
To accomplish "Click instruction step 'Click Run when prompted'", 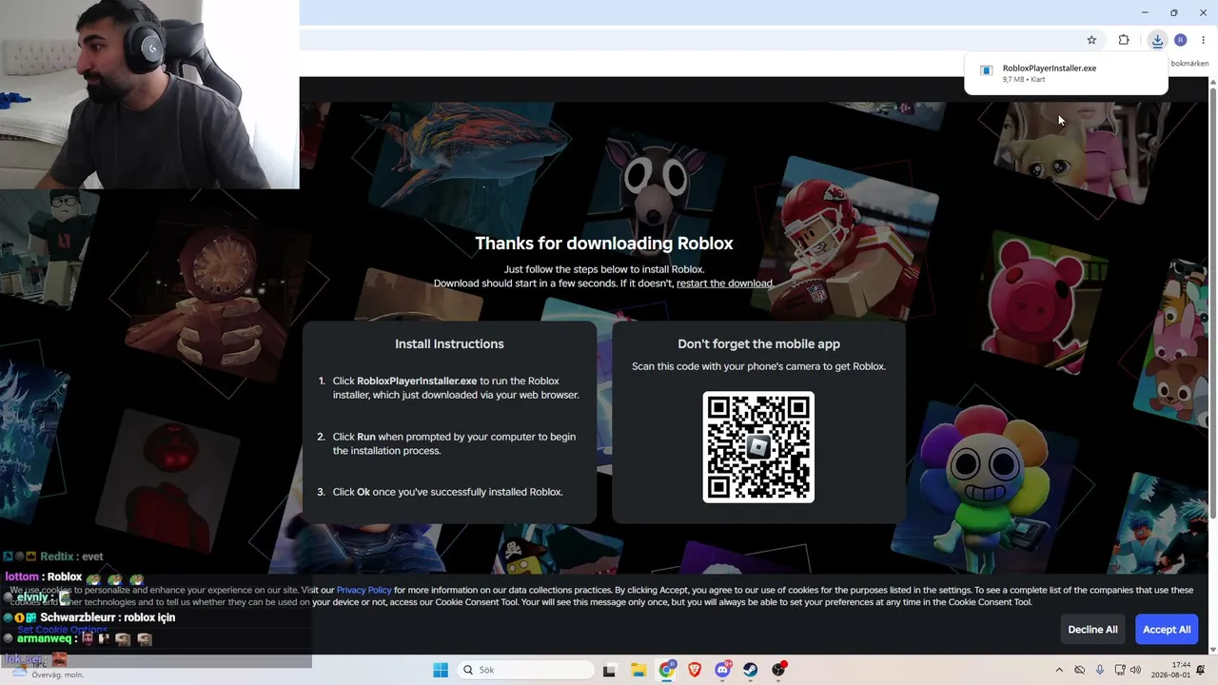I will (x=454, y=443).
